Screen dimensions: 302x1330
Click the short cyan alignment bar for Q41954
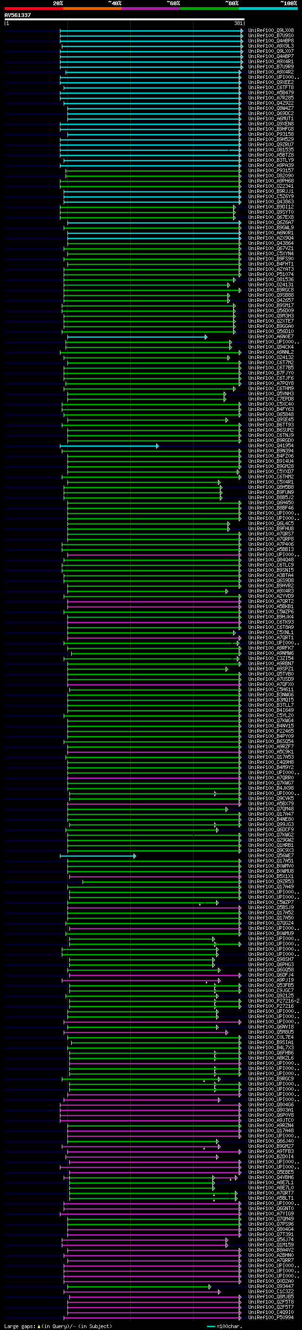pos(109,446)
